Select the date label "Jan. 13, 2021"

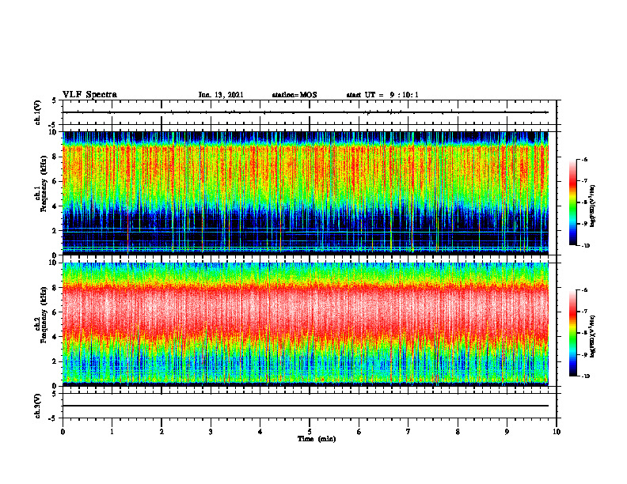221,95
